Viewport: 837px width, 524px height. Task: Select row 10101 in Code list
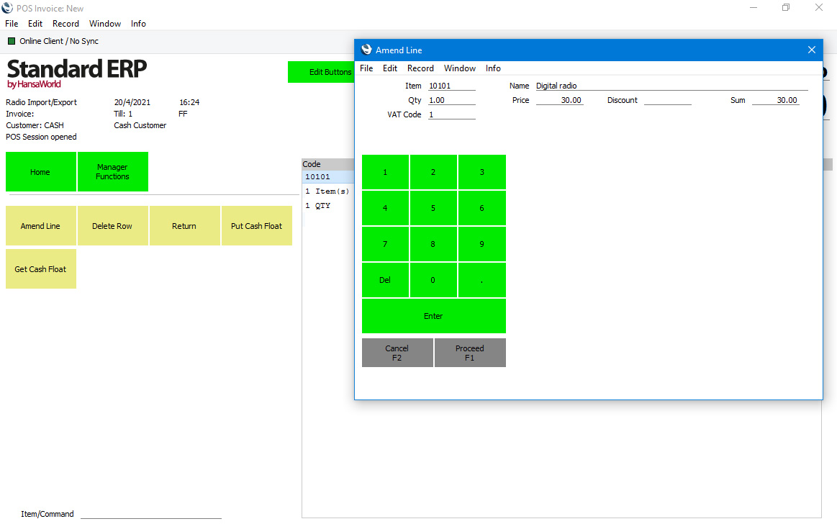[x=328, y=176]
